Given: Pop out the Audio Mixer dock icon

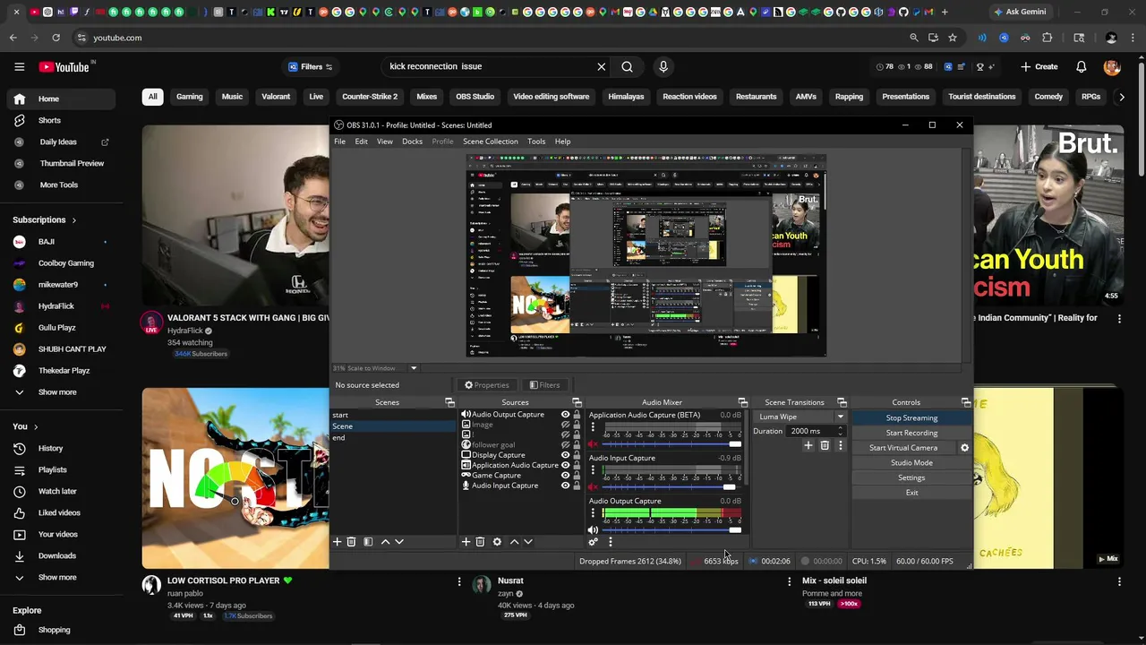Looking at the screenshot, I should pyautogui.click(x=742, y=402).
